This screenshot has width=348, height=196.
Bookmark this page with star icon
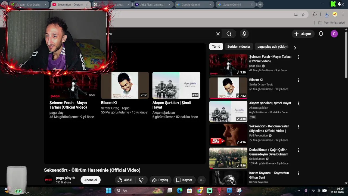(303, 14)
